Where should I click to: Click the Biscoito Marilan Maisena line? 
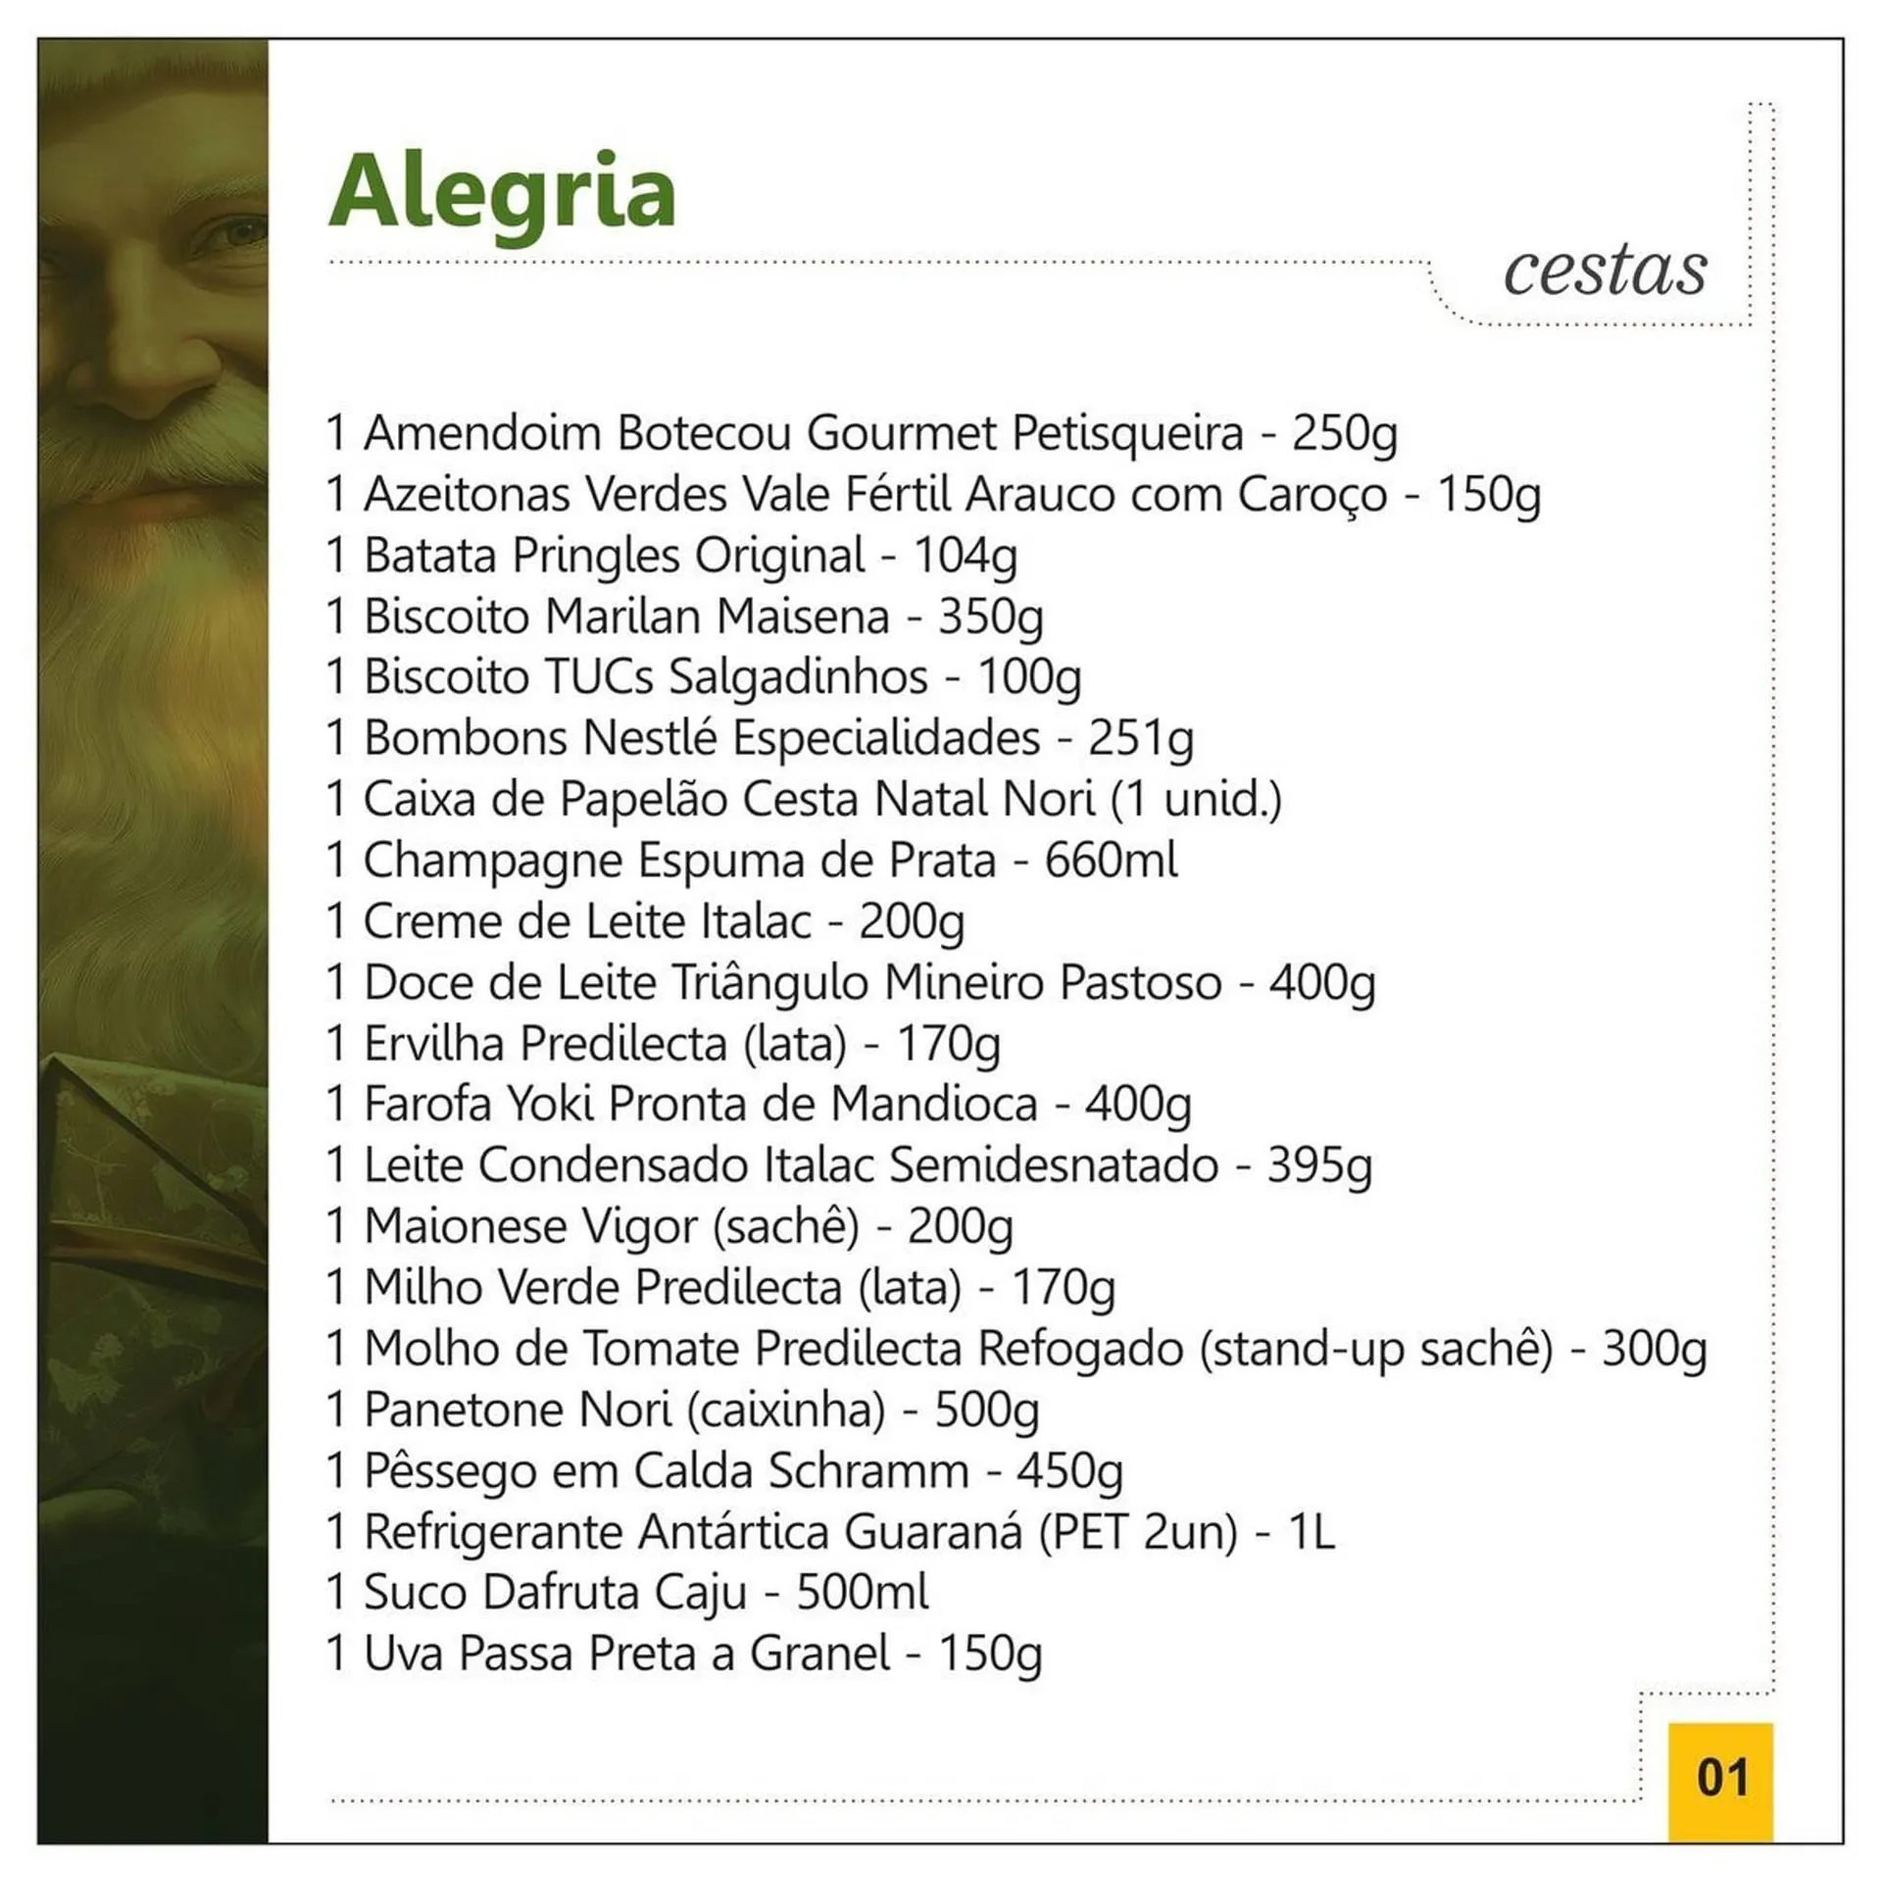pos(684,617)
